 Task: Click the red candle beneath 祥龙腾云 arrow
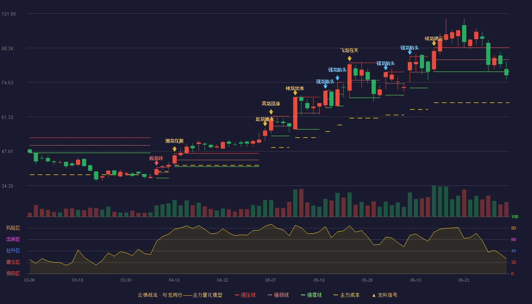click(x=434, y=60)
